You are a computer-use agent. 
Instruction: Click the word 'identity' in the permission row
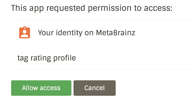coord(69,33)
